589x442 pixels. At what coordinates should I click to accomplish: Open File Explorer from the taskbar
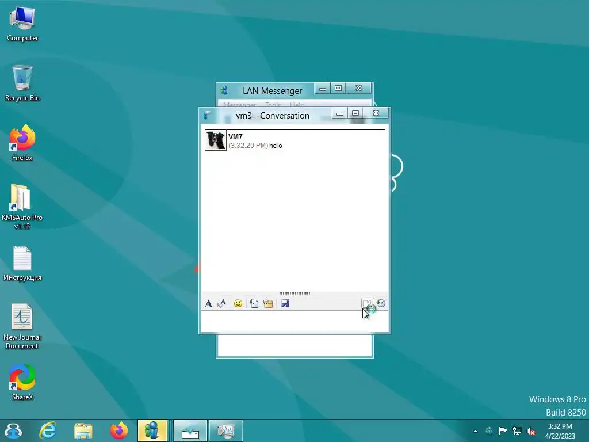tap(83, 430)
